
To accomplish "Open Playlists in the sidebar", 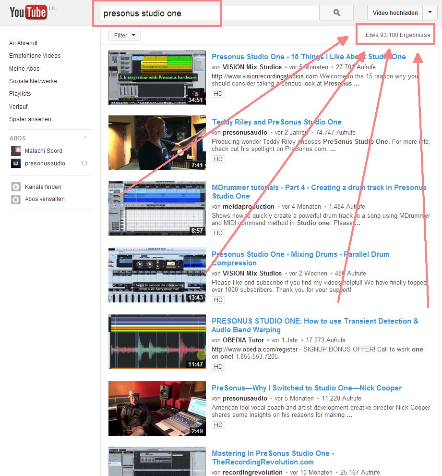I will pos(20,93).
